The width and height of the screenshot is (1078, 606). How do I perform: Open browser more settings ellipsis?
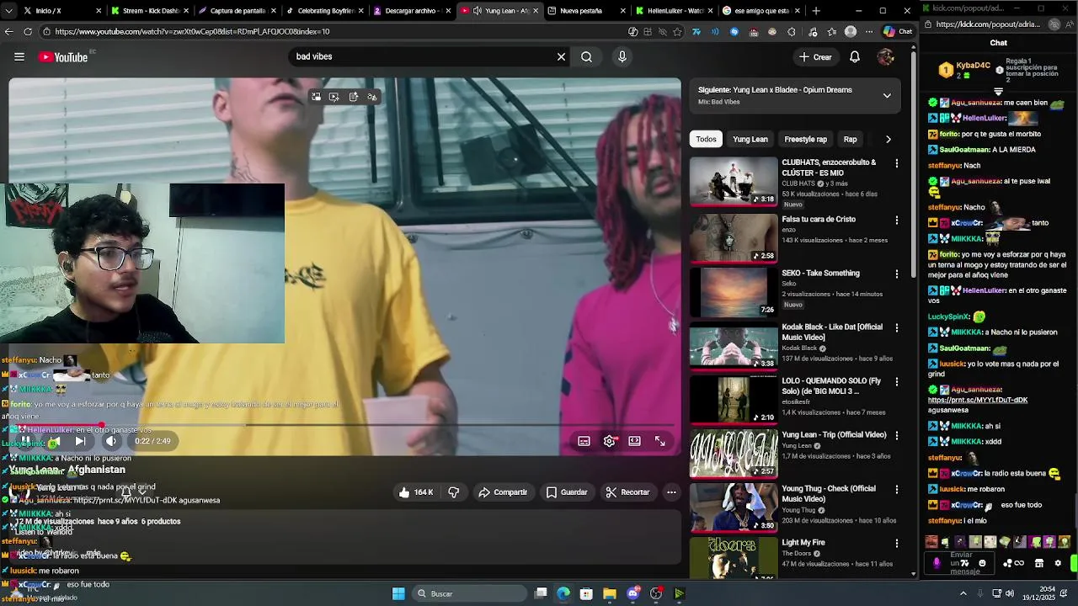coord(869,31)
